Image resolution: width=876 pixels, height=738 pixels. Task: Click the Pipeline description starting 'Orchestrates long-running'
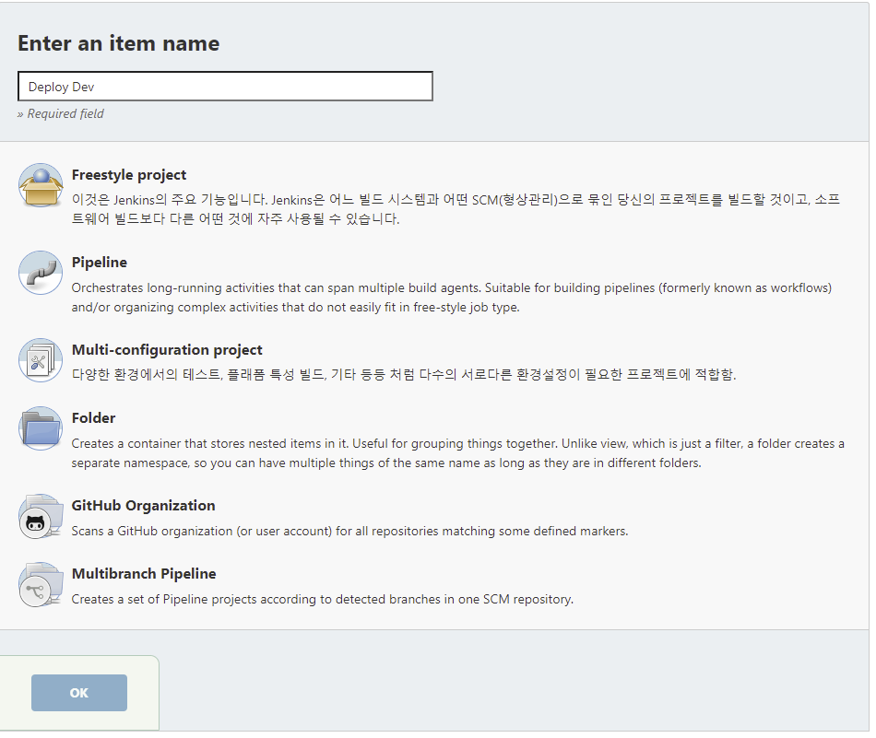pyautogui.click(x=452, y=298)
